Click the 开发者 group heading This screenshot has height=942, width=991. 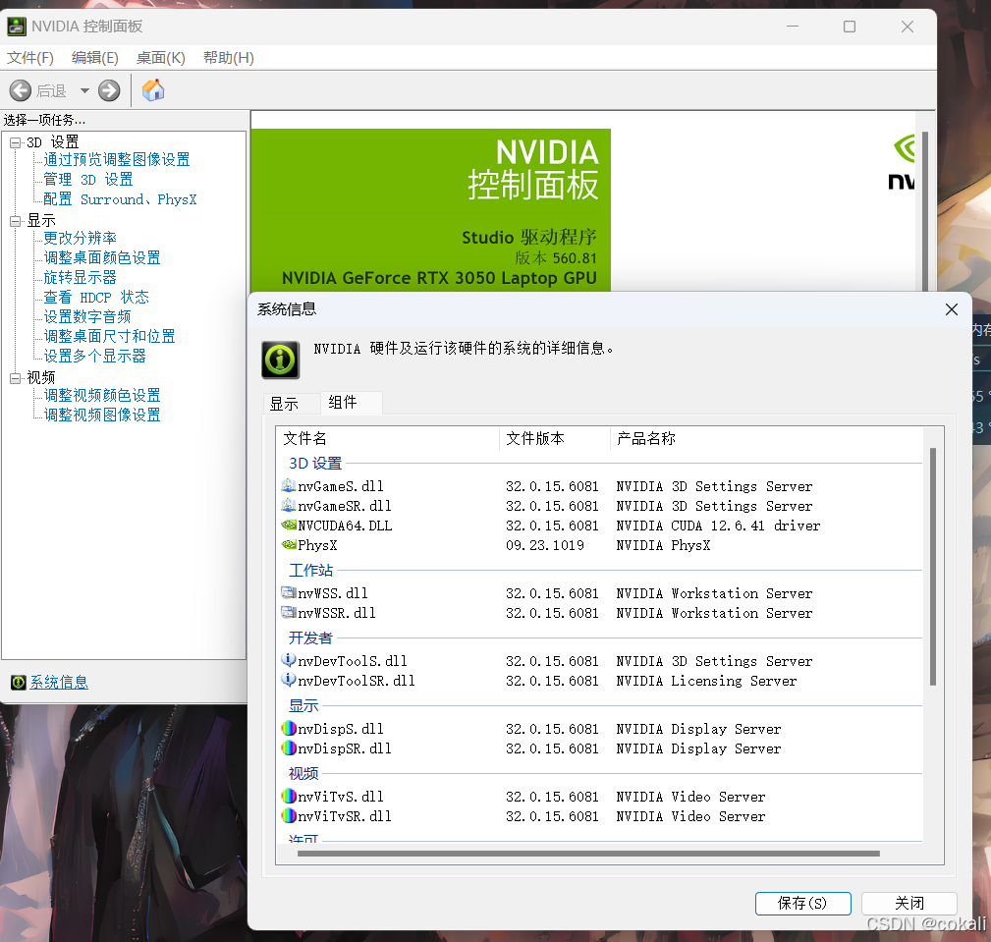pyautogui.click(x=310, y=637)
